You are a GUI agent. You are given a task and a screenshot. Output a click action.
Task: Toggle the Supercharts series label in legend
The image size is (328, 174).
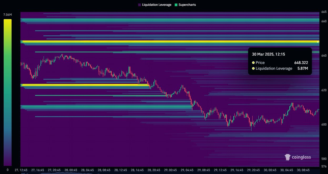point(187,5)
